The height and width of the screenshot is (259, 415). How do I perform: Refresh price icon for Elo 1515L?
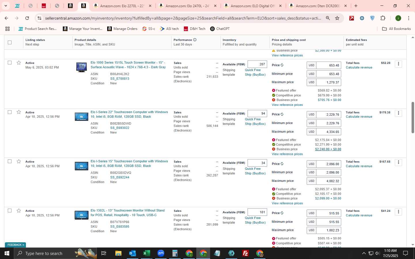coord(282,65)
